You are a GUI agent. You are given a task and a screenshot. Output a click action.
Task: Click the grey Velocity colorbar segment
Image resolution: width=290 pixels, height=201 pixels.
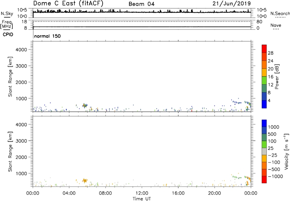(x=264, y=151)
